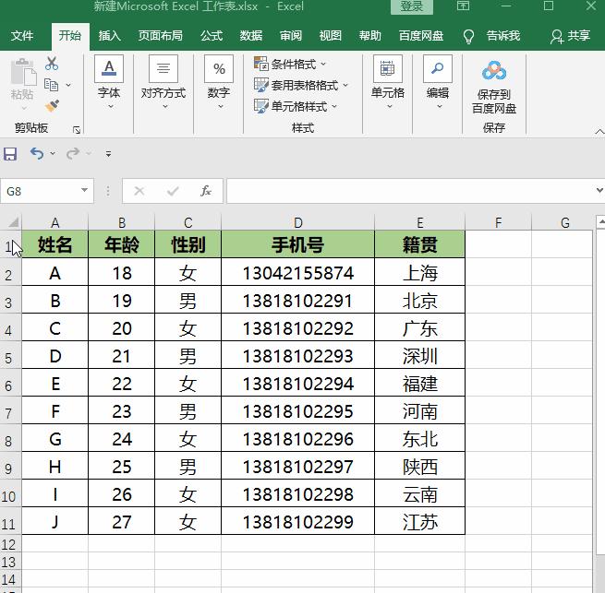This screenshot has width=605, height=593.
Task: Select column D header
Action: [297, 222]
